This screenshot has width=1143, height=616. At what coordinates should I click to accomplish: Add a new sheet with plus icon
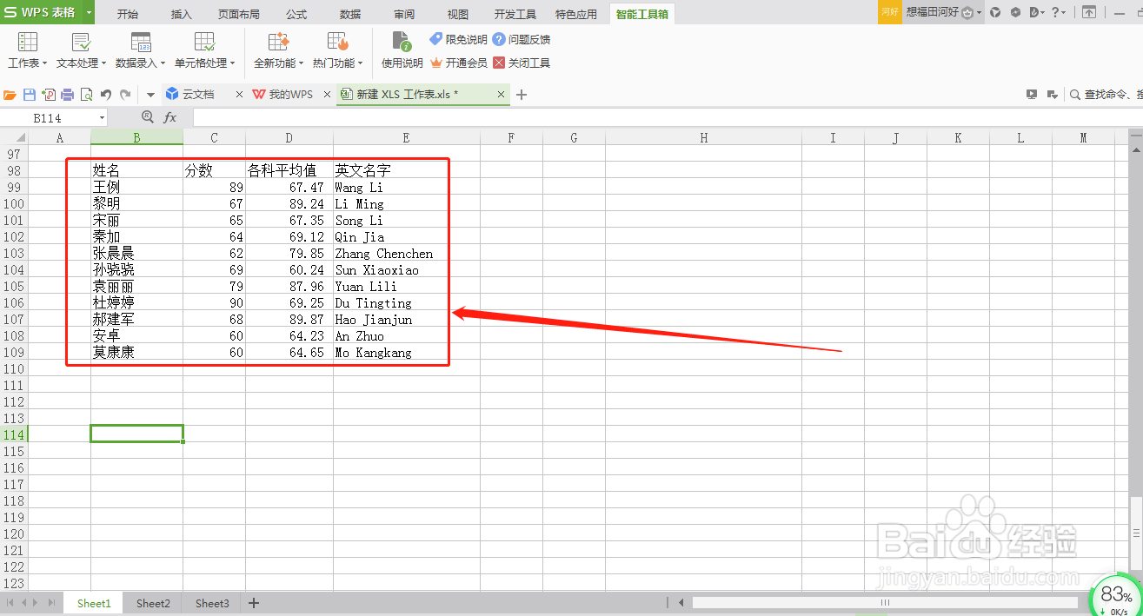(254, 603)
